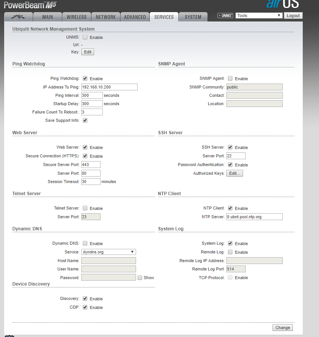Click the PowerBeam M5 product title
This screenshot has width=319, height=337.
[30, 5]
